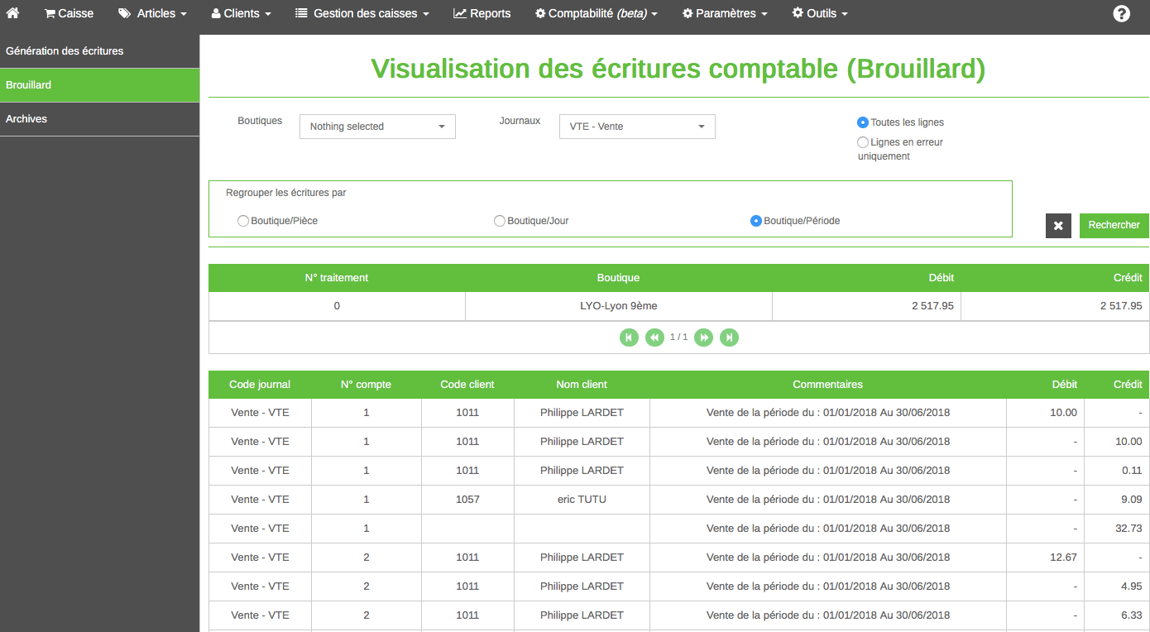Click client code 1057 cell
Screen dimensions: 1150x632
(x=467, y=500)
